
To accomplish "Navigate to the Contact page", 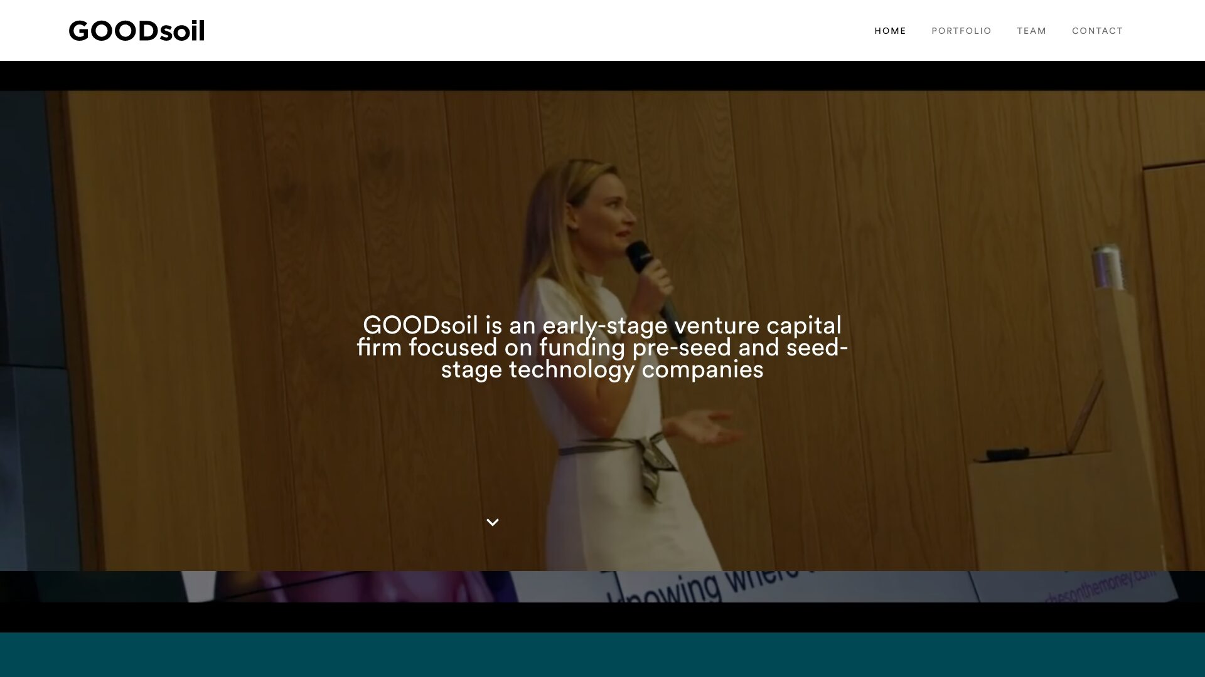I will pyautogui.click(x=1097, y=31).
